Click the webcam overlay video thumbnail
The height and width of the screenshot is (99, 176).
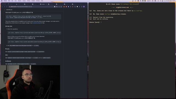[x=30, y=82]
